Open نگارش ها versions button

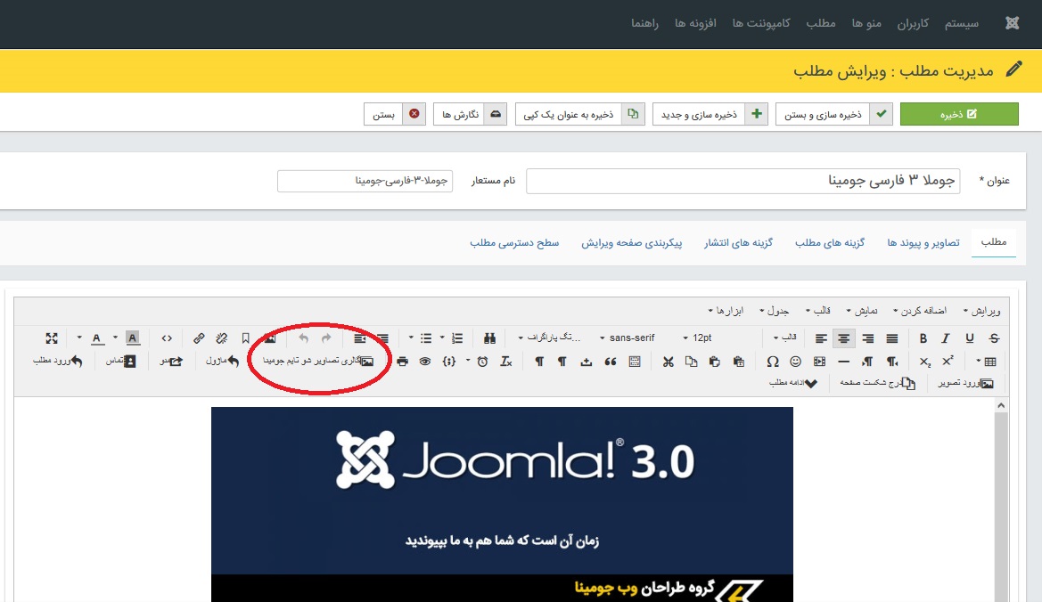tap(470, 114)
